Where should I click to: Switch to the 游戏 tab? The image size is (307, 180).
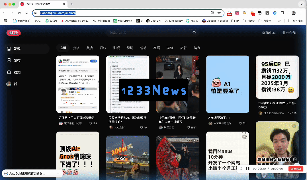click(170, 48)
